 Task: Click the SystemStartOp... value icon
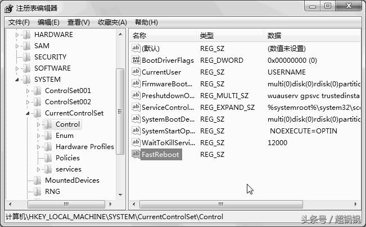pyautogui.click(x=136, y=131)
